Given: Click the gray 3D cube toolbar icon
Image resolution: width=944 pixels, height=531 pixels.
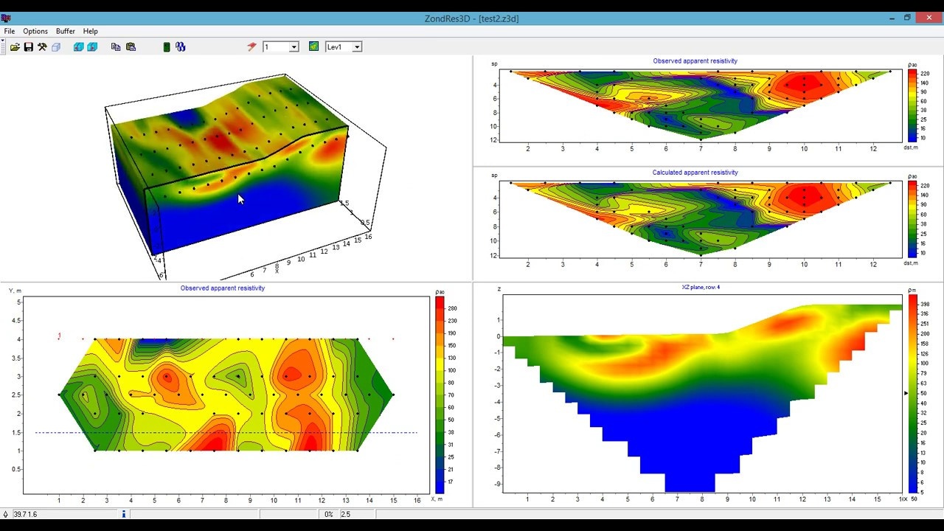Looking at the screenshot, I should pyautogui.click(x=56, y=47).
